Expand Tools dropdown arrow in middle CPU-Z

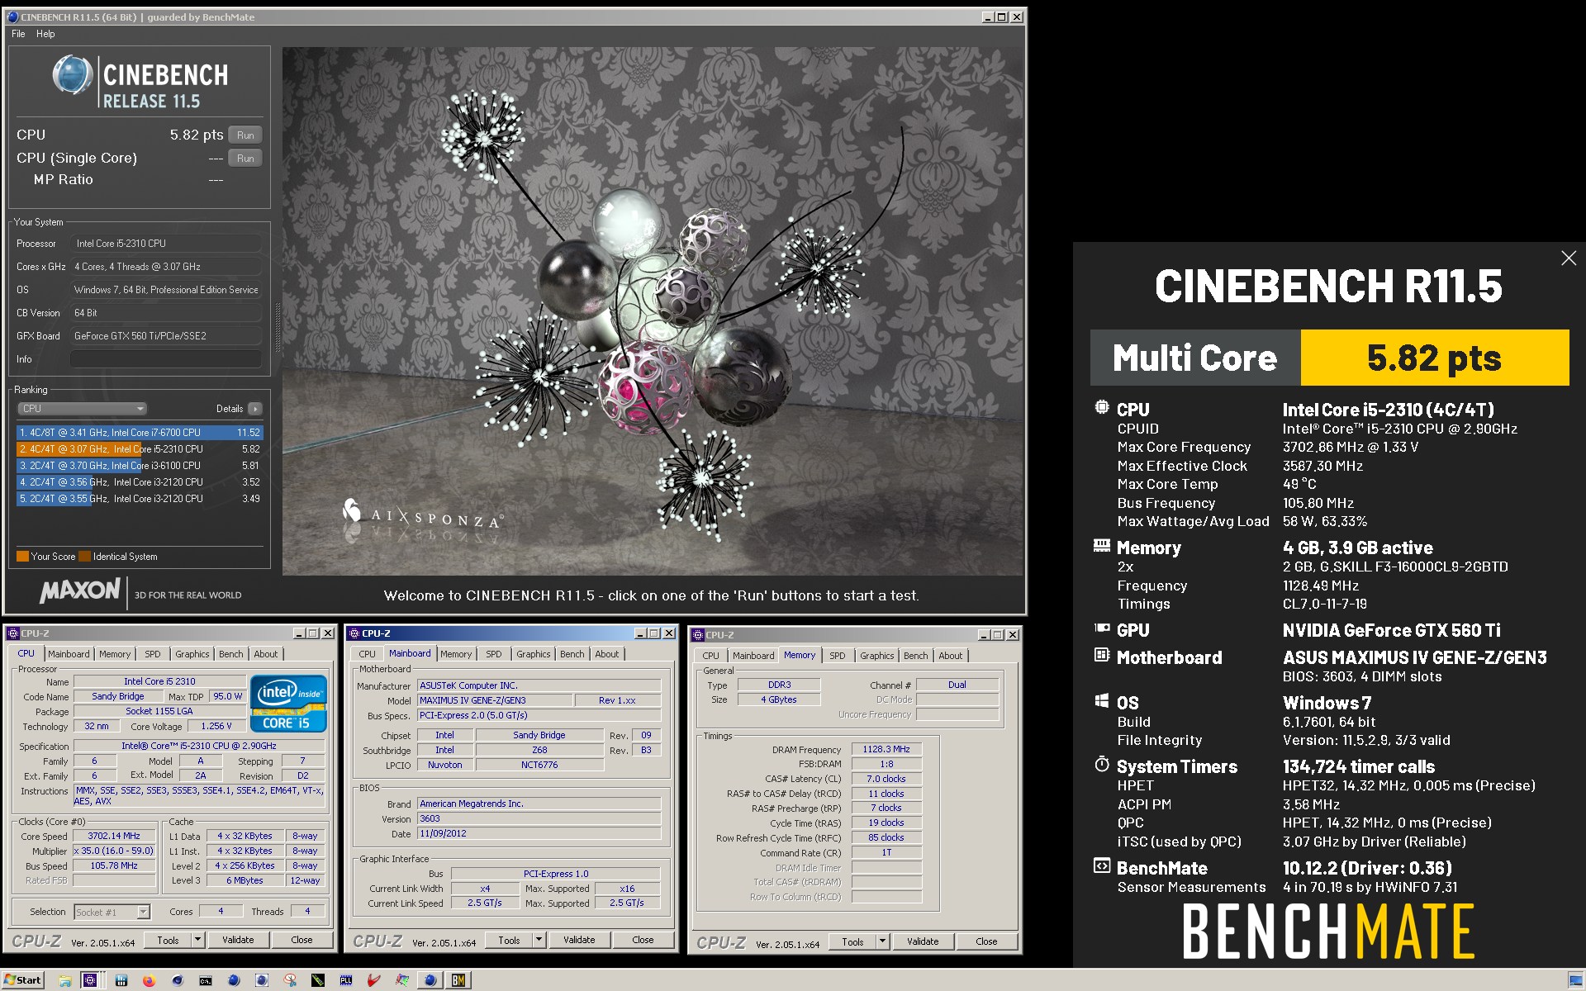[539, 940]
